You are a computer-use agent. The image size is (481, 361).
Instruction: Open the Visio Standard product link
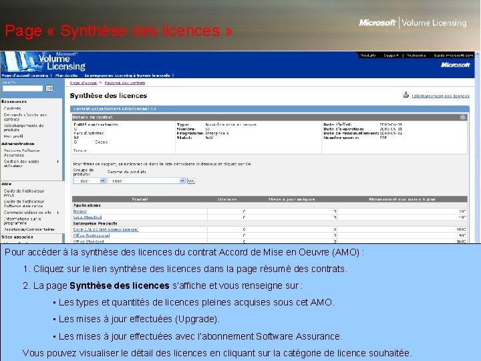pos(88,217)
